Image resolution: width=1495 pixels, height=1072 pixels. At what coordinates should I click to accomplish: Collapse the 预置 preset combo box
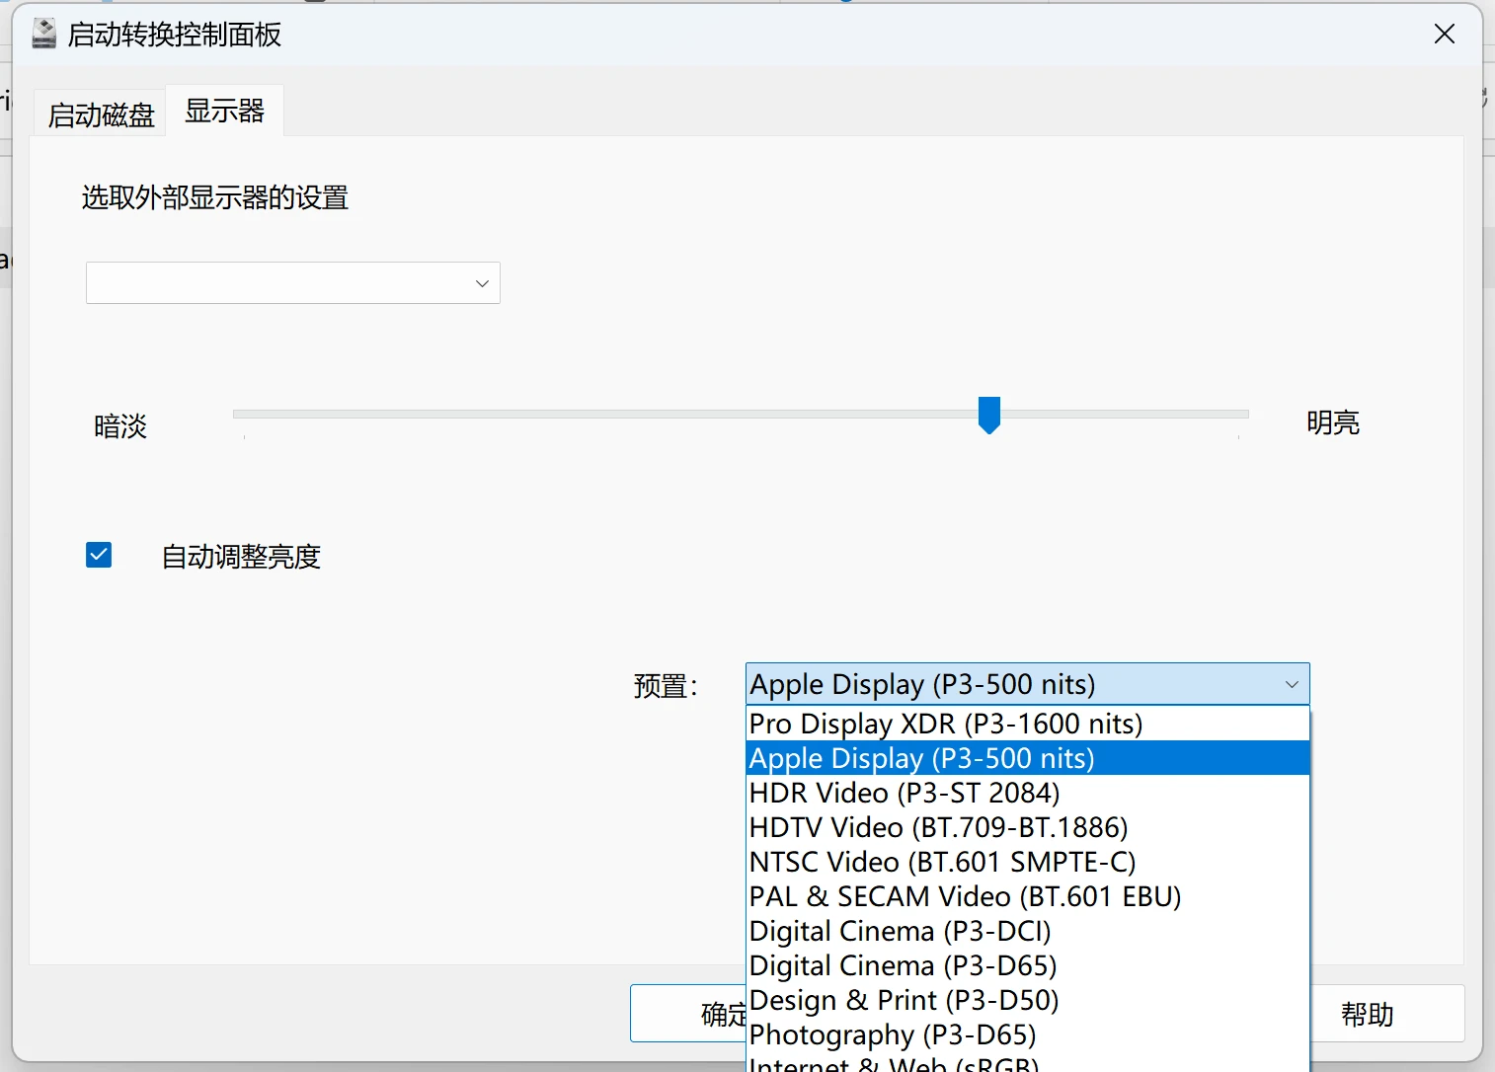pyautogui.click(x=1027, y=684)
